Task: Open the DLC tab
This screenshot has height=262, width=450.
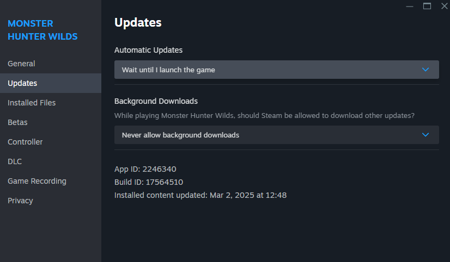Action: [15, 161]
